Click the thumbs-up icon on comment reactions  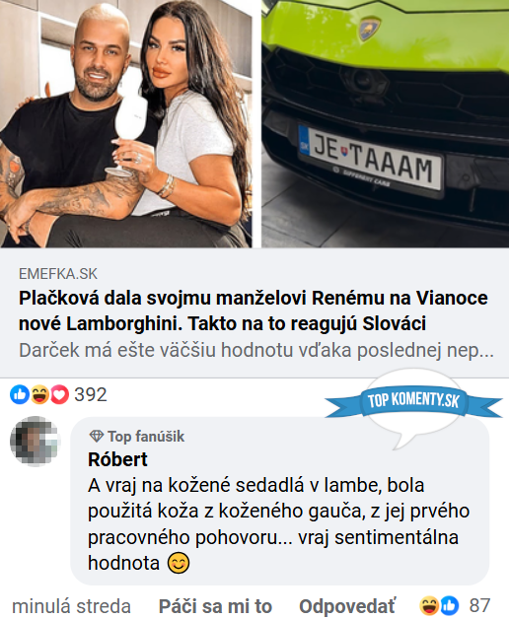click(x=450, y=605)
